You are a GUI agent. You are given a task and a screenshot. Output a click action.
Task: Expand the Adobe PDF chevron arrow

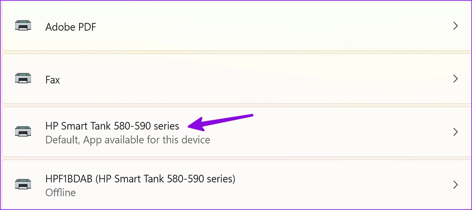point(455,26)
